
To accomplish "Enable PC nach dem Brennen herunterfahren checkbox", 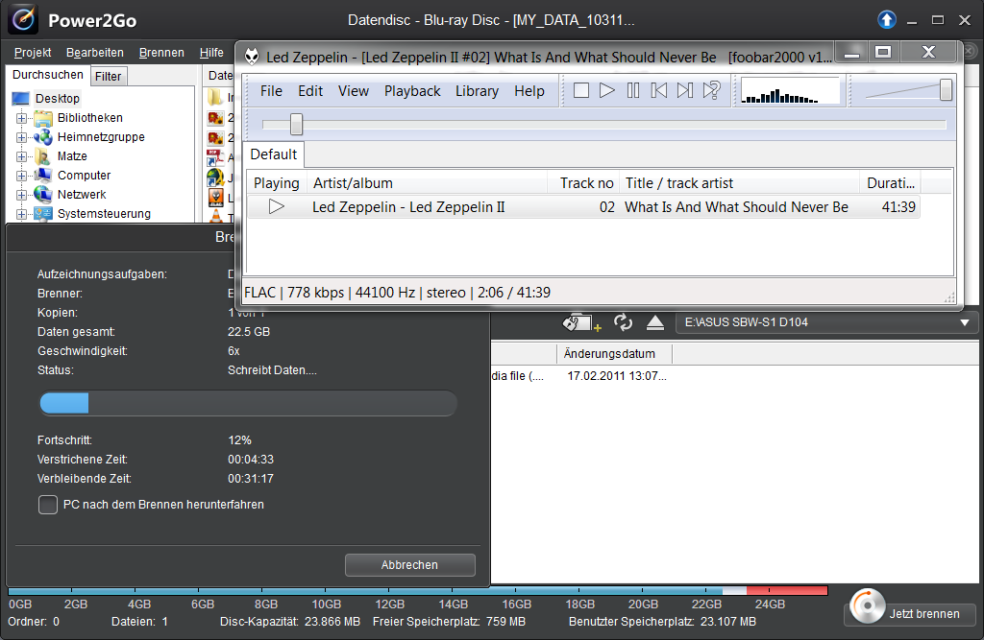I will point(48,505).
